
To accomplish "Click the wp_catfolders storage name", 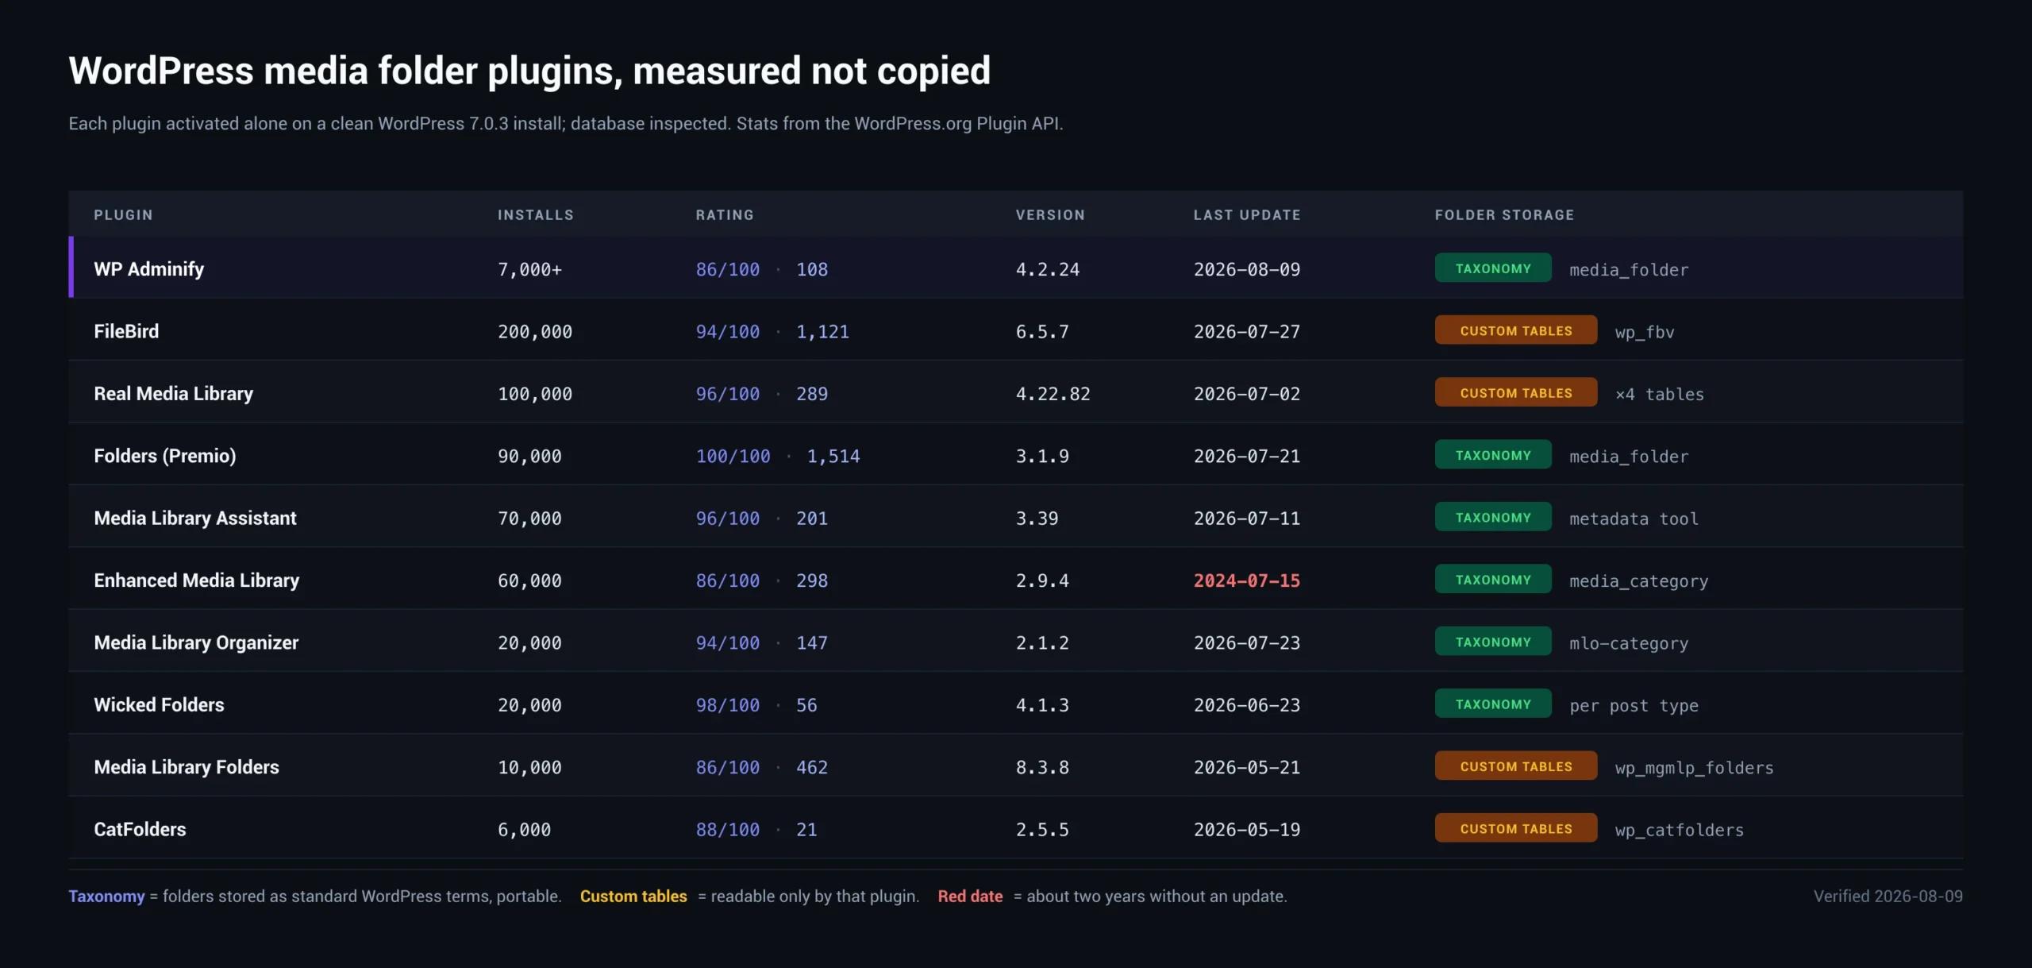I will point(1680,831).
